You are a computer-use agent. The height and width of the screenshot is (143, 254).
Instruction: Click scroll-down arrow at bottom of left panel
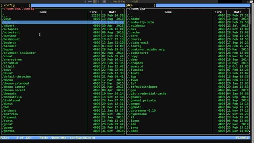tap(124, 131)
